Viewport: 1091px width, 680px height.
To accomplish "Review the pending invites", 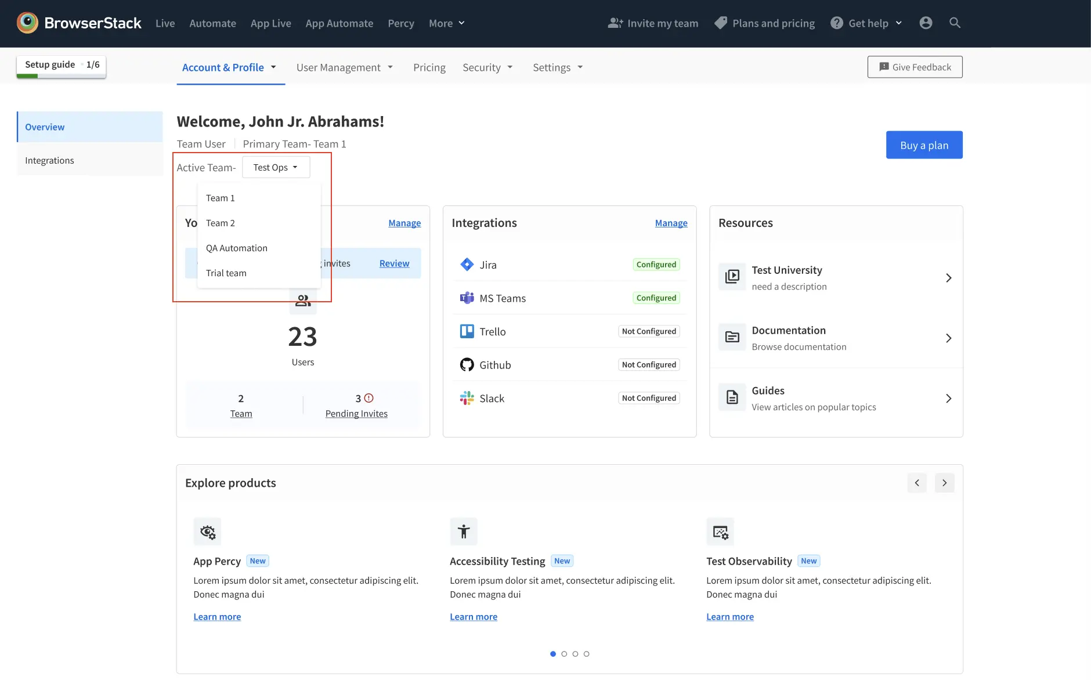I will pyautogui.click(x=394, y=263).
